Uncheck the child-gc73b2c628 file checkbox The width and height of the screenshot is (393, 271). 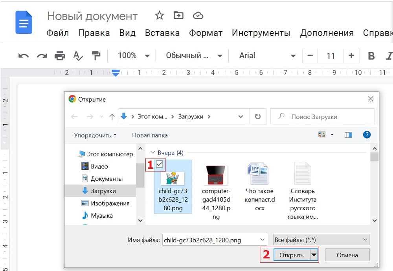point(160,164)
